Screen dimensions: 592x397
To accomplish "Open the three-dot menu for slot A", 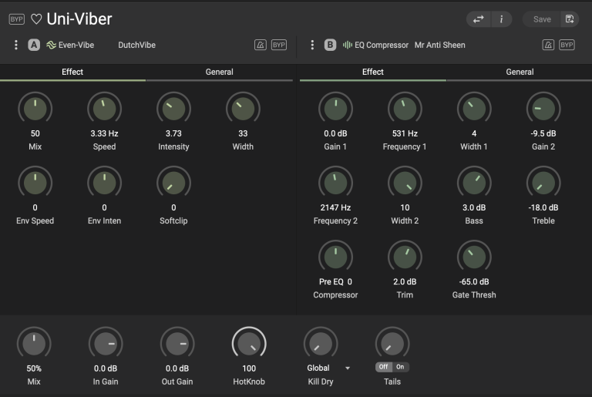I will (x=16, y=45).
